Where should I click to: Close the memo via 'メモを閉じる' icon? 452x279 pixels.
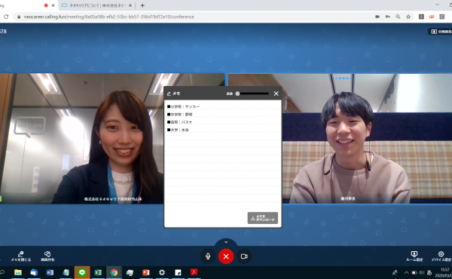pos(21,256)
